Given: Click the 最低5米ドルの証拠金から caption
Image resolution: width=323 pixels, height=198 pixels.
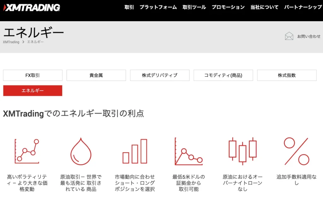Looking at the screenshot, I should click(x=189, y=183).
